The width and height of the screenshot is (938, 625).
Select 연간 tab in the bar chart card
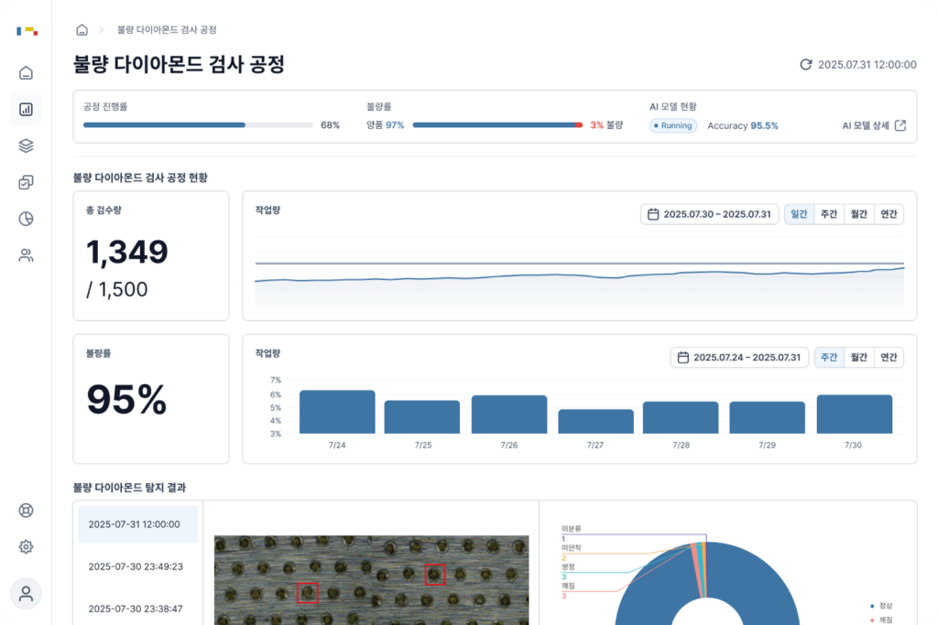coord(889,357)
